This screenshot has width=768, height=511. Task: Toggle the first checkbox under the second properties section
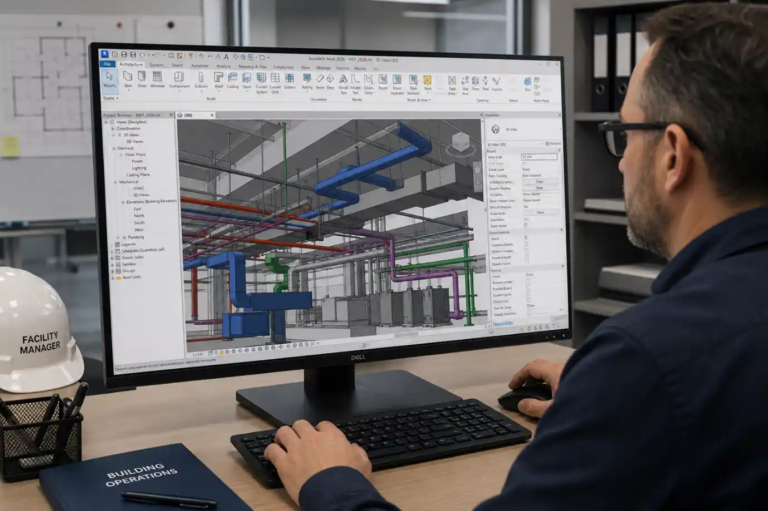pos(526,237)
